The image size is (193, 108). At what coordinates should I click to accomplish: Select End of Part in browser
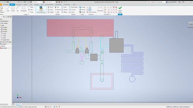(x=4, y=48)
